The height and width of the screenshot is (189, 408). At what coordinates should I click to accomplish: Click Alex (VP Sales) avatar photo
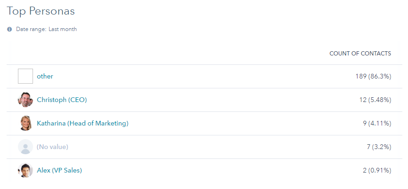[25, 170]
